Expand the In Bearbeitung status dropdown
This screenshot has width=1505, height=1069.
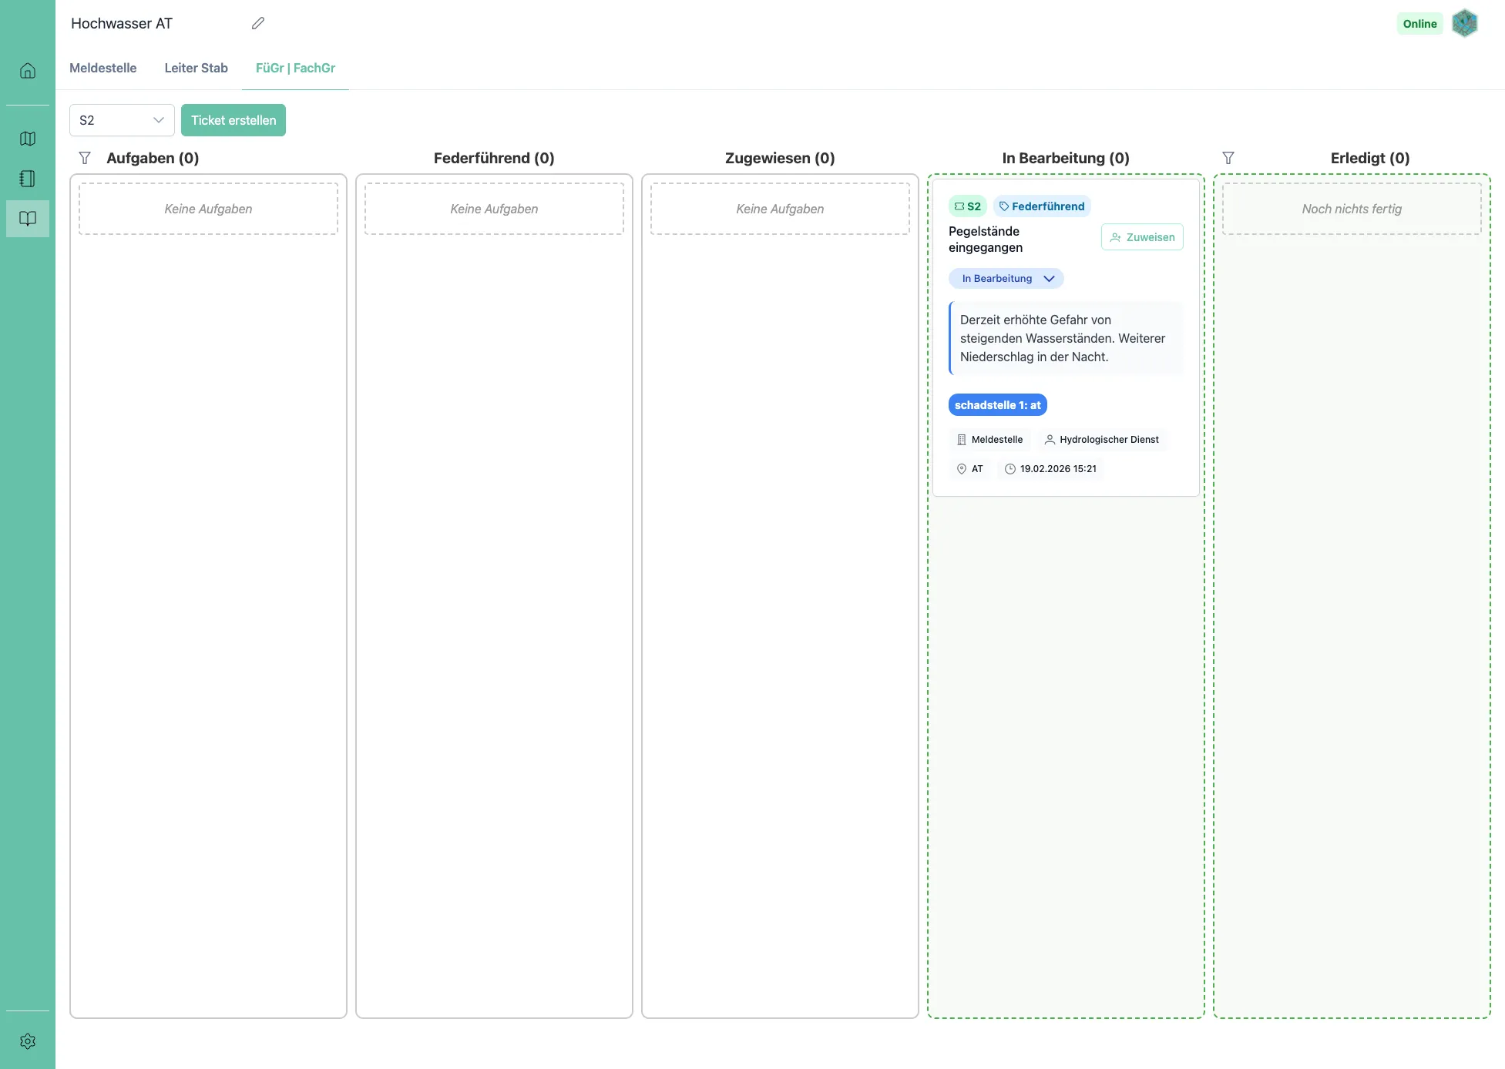click(1006, 279)
